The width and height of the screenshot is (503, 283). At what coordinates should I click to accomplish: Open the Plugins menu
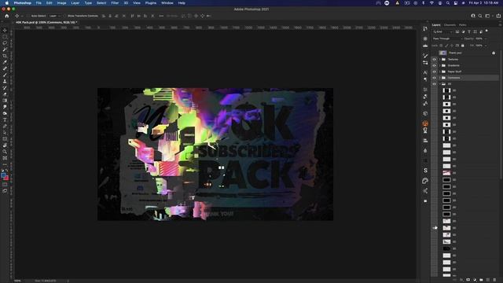(151, 3)
